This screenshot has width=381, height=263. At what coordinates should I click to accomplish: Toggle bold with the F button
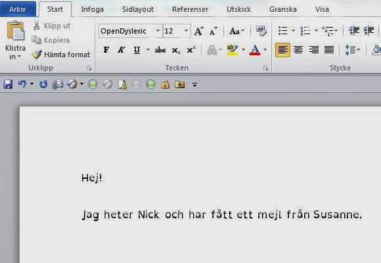(106, 50)
